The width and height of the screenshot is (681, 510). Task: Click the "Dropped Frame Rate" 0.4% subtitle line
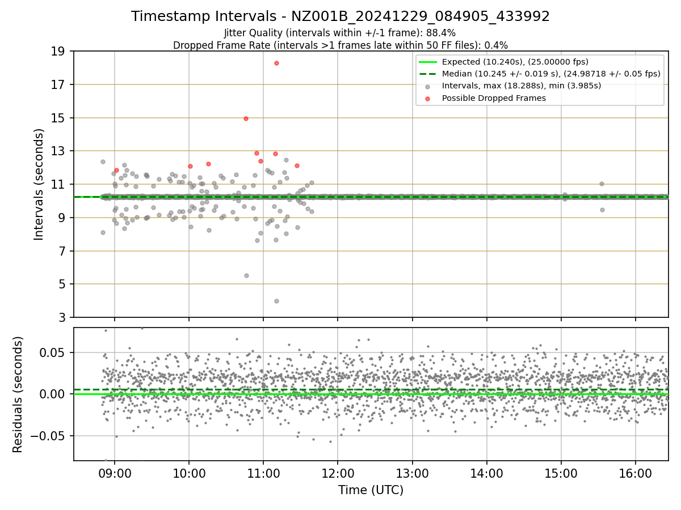tap(340, 45)
